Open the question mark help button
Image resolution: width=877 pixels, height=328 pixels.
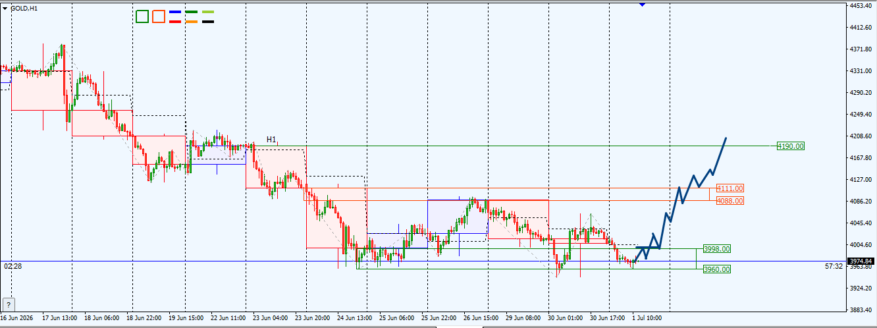point(9,304)
